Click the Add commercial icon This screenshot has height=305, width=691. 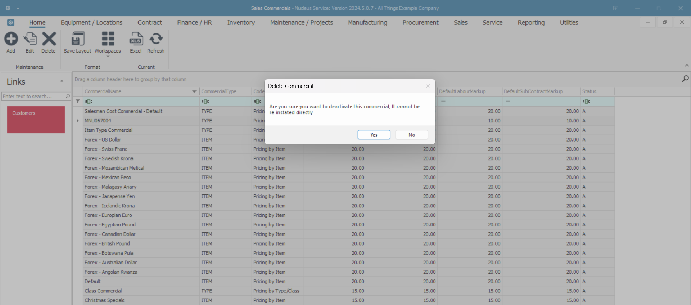point(11,39)
